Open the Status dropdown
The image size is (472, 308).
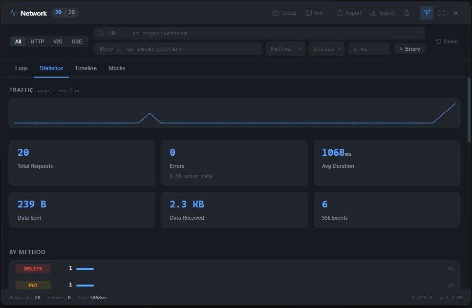pyautogui.click(x=326, y=49)
